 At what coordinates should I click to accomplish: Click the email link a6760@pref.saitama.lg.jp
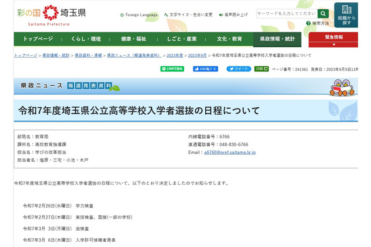pyautogui.click(x=230, y=152)
